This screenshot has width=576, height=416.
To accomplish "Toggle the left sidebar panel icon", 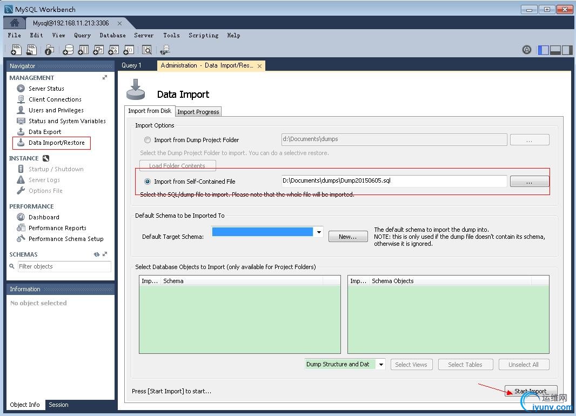I will pos(543,50).
